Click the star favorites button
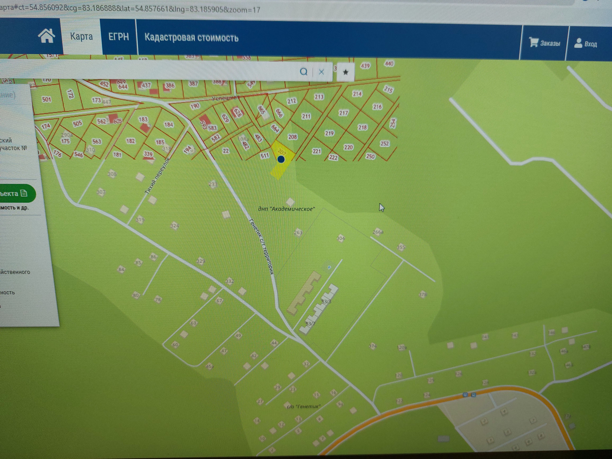 (x=346, y=72)
